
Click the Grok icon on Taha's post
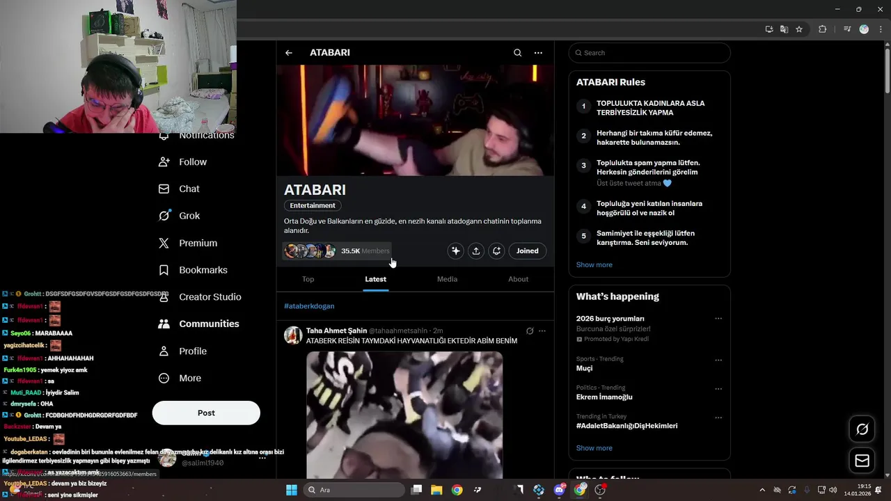tap(530, 331)
